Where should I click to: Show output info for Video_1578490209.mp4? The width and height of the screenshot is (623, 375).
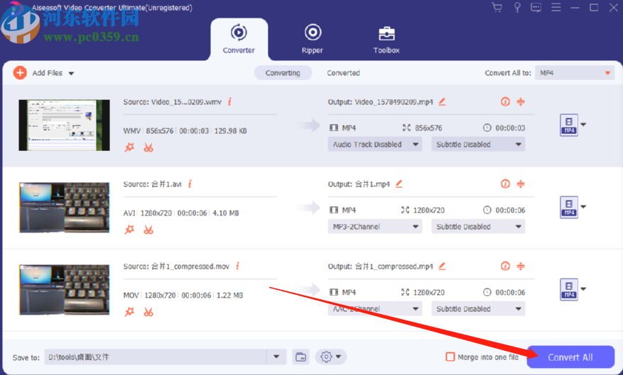(505, 102)
